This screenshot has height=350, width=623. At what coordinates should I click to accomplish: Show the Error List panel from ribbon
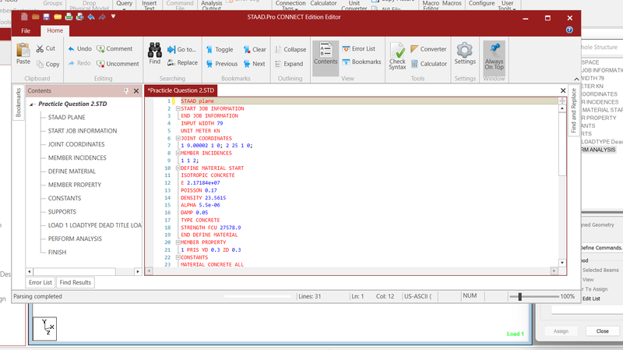pos(358,48)
